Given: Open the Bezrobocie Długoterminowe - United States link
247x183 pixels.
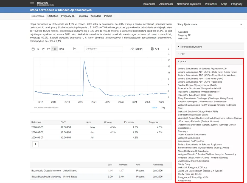Looking at the screenshot, I should click(54, 171).
